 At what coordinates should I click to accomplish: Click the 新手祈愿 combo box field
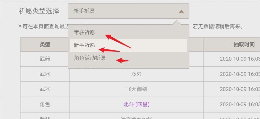128,11
